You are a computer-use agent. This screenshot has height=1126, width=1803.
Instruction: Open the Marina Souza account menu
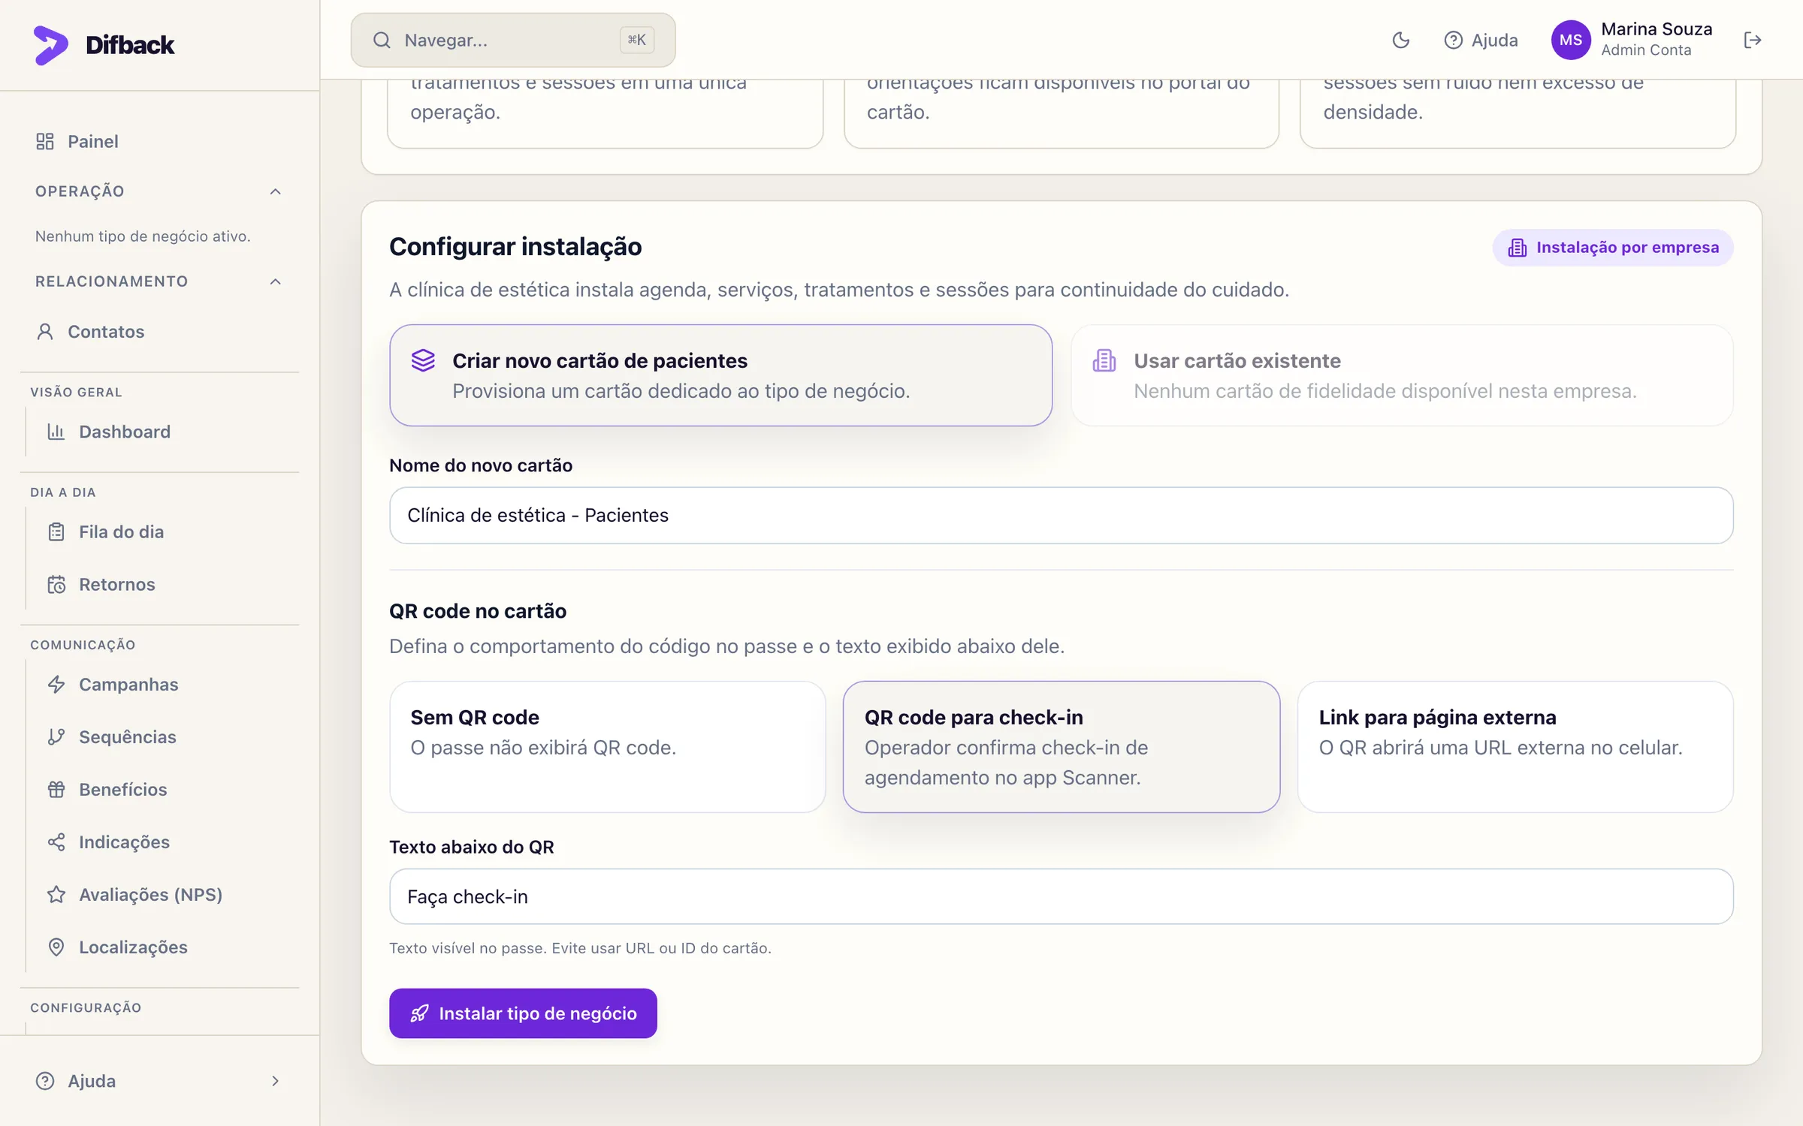click(x=1632, y=40)
